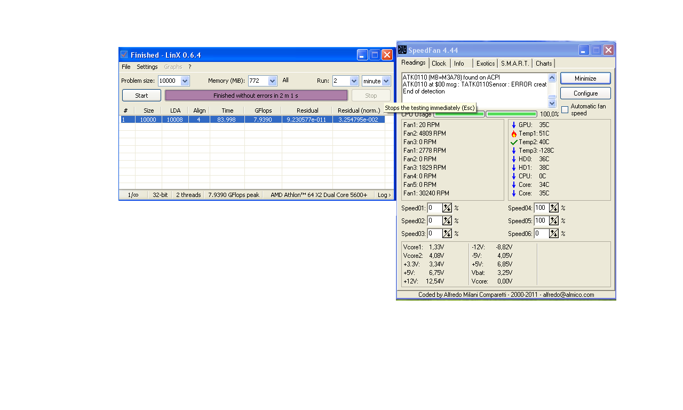
Task: Click the Minimize button in SpeedFan panel
Action: (x=585, y=78)
